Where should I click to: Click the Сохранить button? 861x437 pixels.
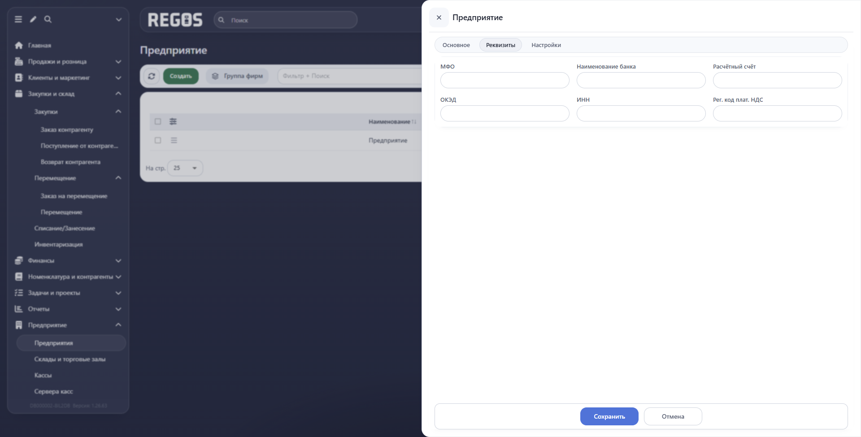[609, 416]
